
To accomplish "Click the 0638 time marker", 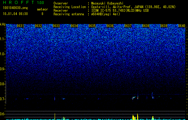I will coord(146,26).
